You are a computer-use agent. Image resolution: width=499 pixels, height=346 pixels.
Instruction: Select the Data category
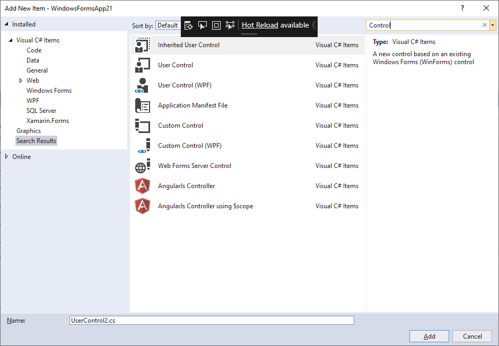point(33,60)
